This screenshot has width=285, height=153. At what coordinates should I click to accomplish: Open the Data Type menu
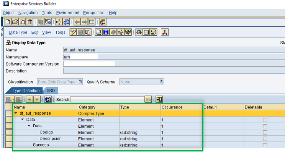[x=18, y=32]
